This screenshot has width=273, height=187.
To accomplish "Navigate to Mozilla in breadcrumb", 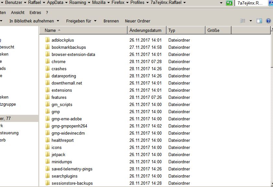I will [99, 3].
